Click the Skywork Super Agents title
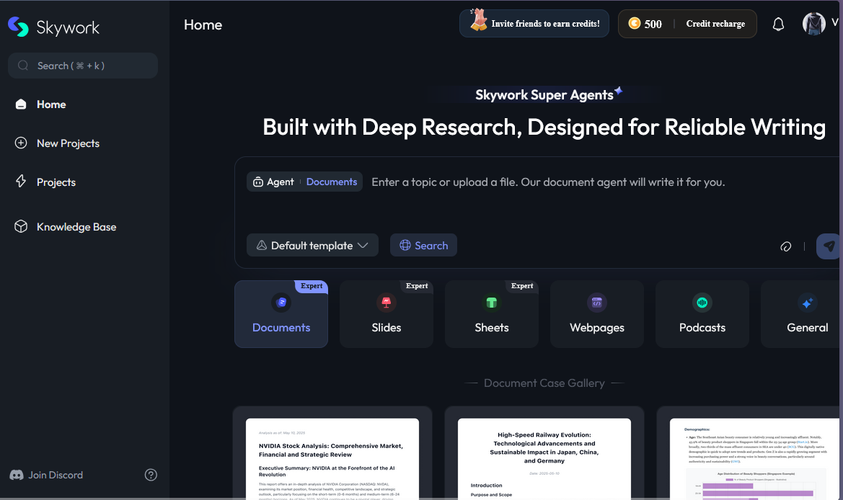The image size is (843, 500). tap(544, 95)
